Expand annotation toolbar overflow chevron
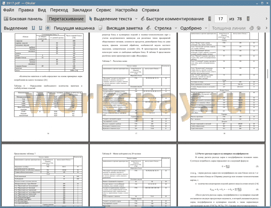 (x=266, y=28)
